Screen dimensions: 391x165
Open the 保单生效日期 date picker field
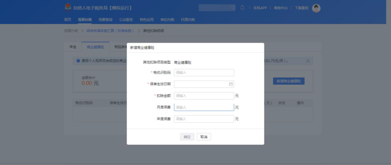[x=204, y=84]
